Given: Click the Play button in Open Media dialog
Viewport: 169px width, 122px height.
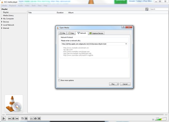Looking at the screenshot, I should pos(113,84).
